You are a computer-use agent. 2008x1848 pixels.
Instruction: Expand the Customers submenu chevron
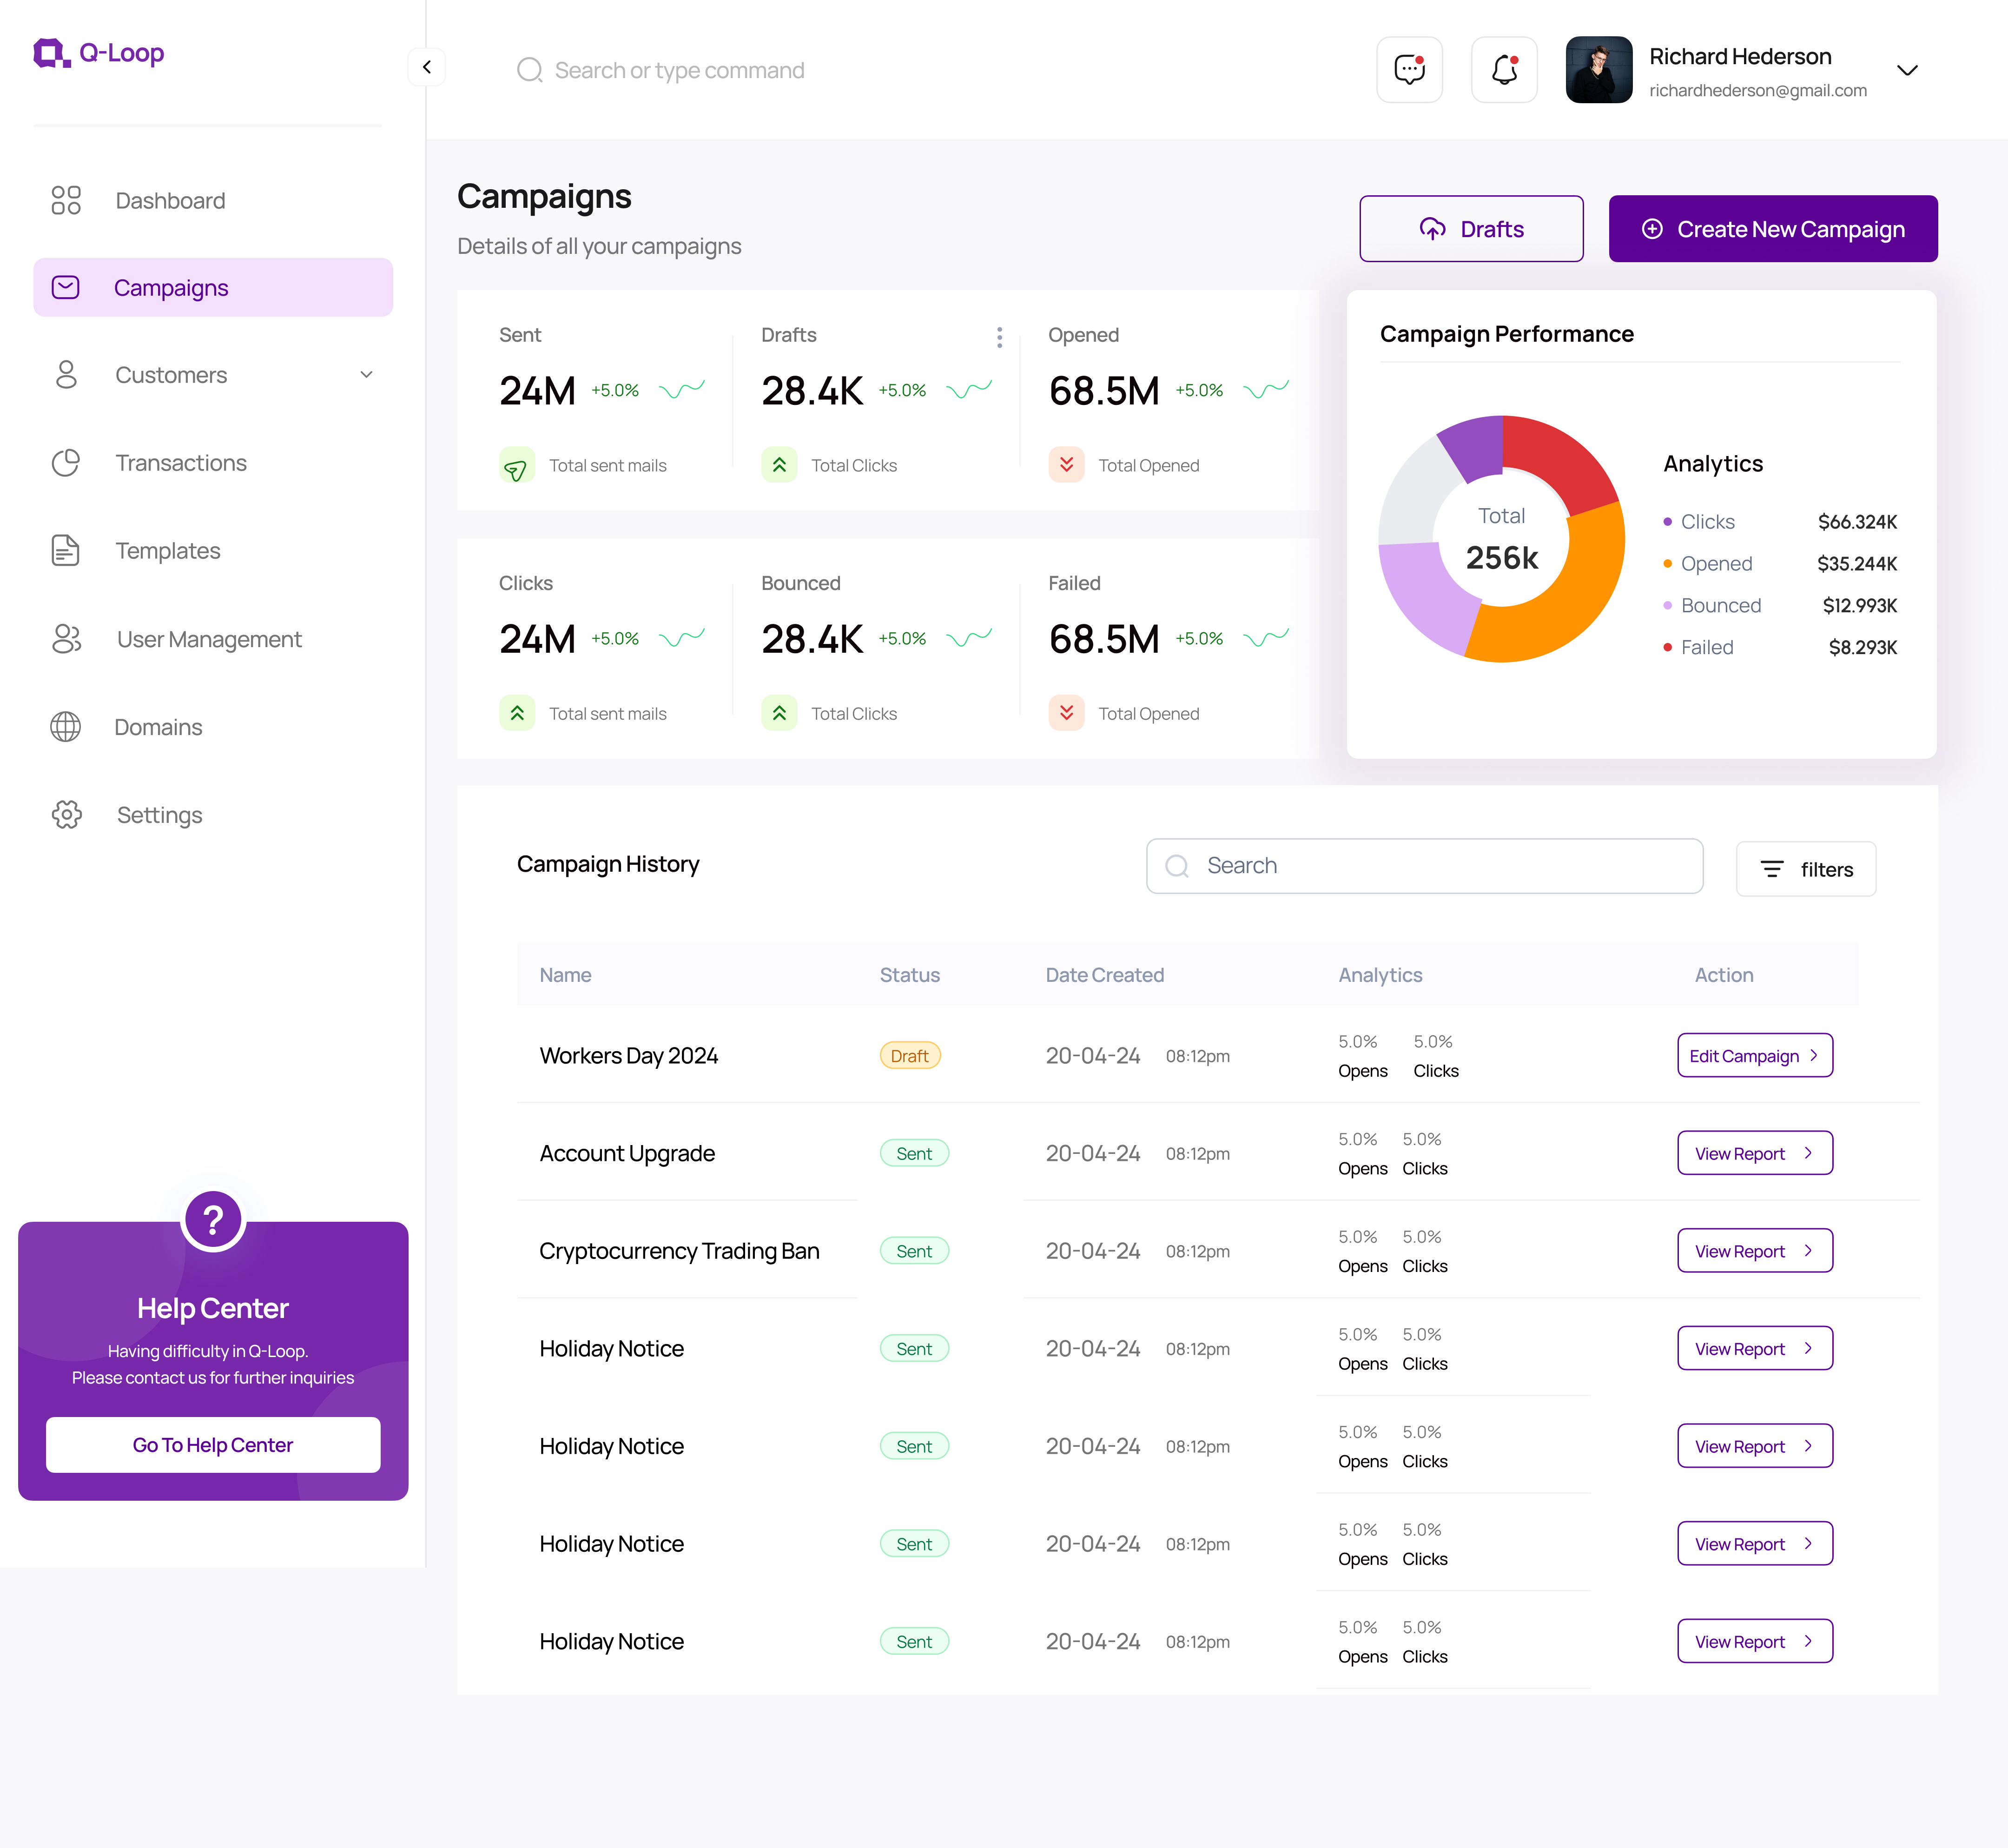366,375
